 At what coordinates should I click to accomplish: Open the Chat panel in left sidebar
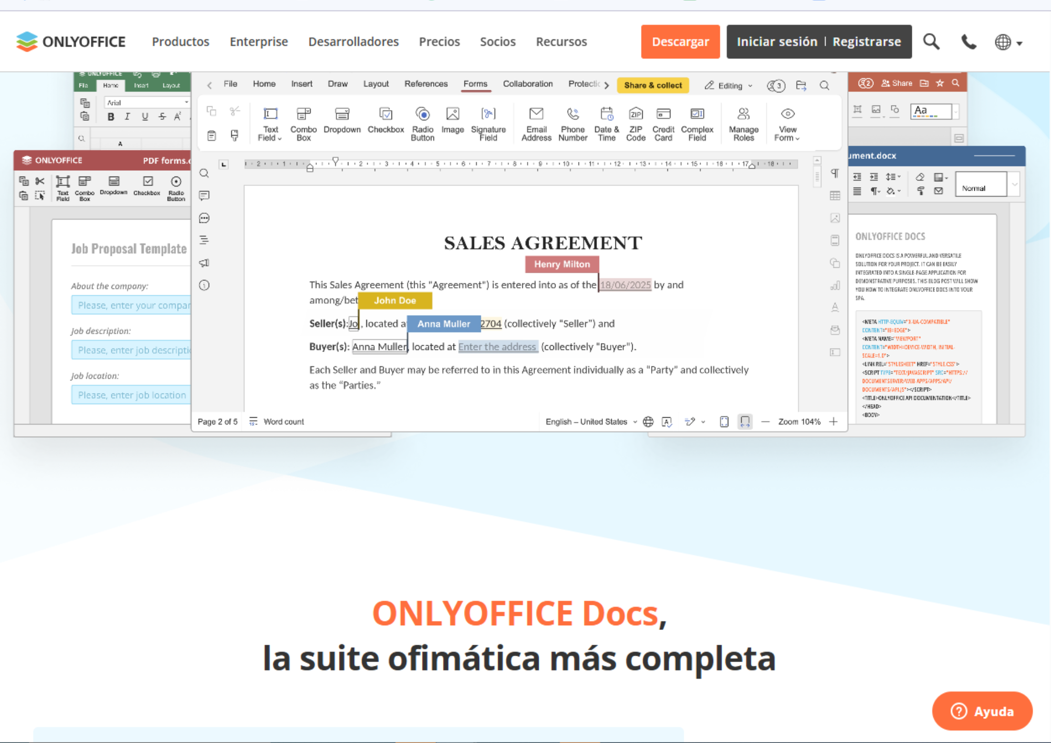pos(204,218)
